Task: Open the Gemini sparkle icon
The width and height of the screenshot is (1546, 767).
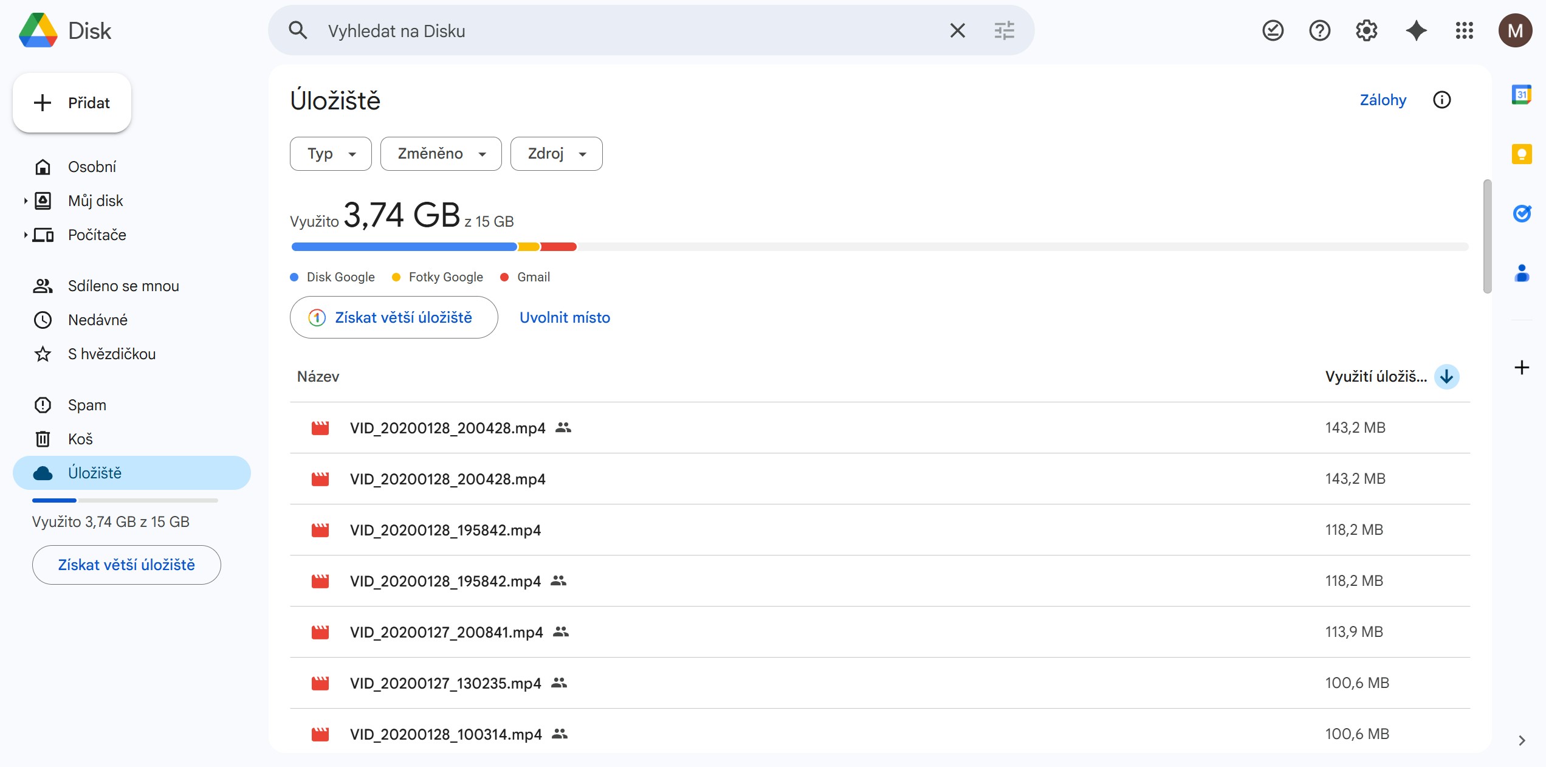Action: (1416, 30)
